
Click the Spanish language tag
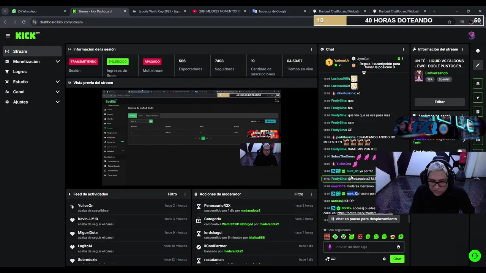[x=444, y=79]
